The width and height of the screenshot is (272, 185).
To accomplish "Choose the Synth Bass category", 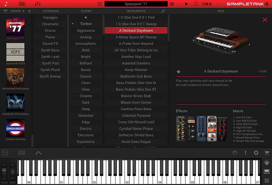I will point(50,50).
